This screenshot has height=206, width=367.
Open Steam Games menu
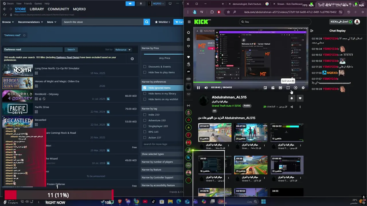tap(38, 3)
